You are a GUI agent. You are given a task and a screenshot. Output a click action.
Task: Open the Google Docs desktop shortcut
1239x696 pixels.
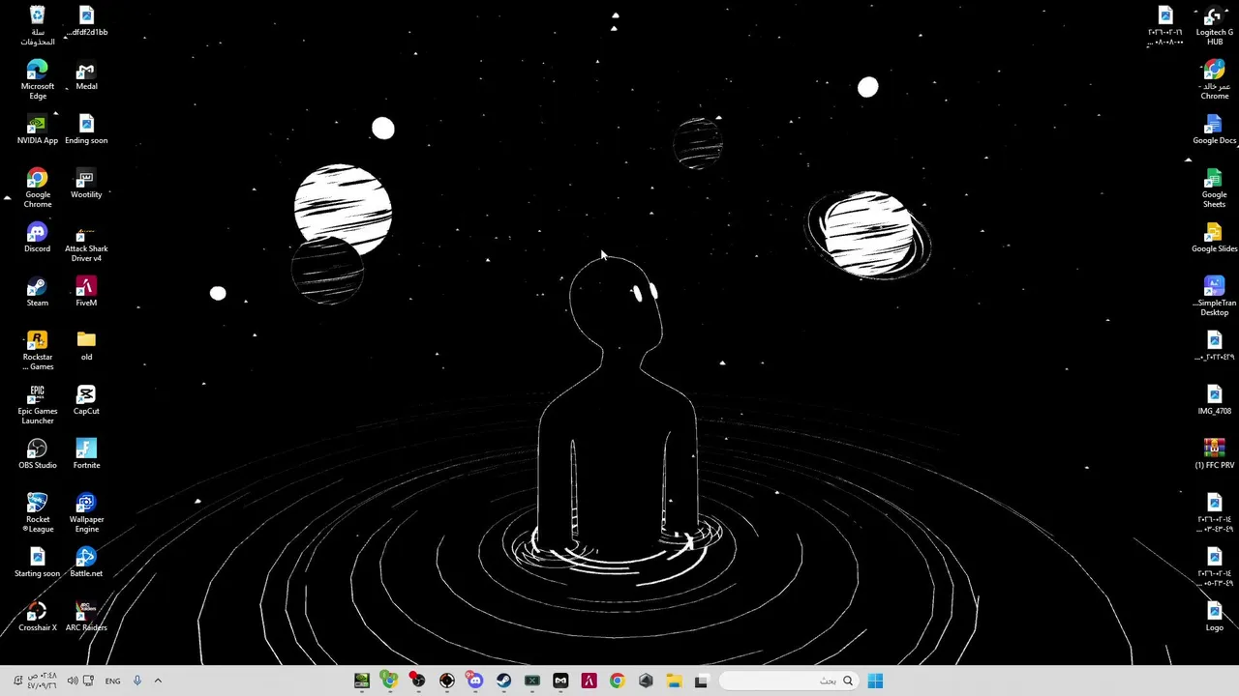(x=1214, y=130)
